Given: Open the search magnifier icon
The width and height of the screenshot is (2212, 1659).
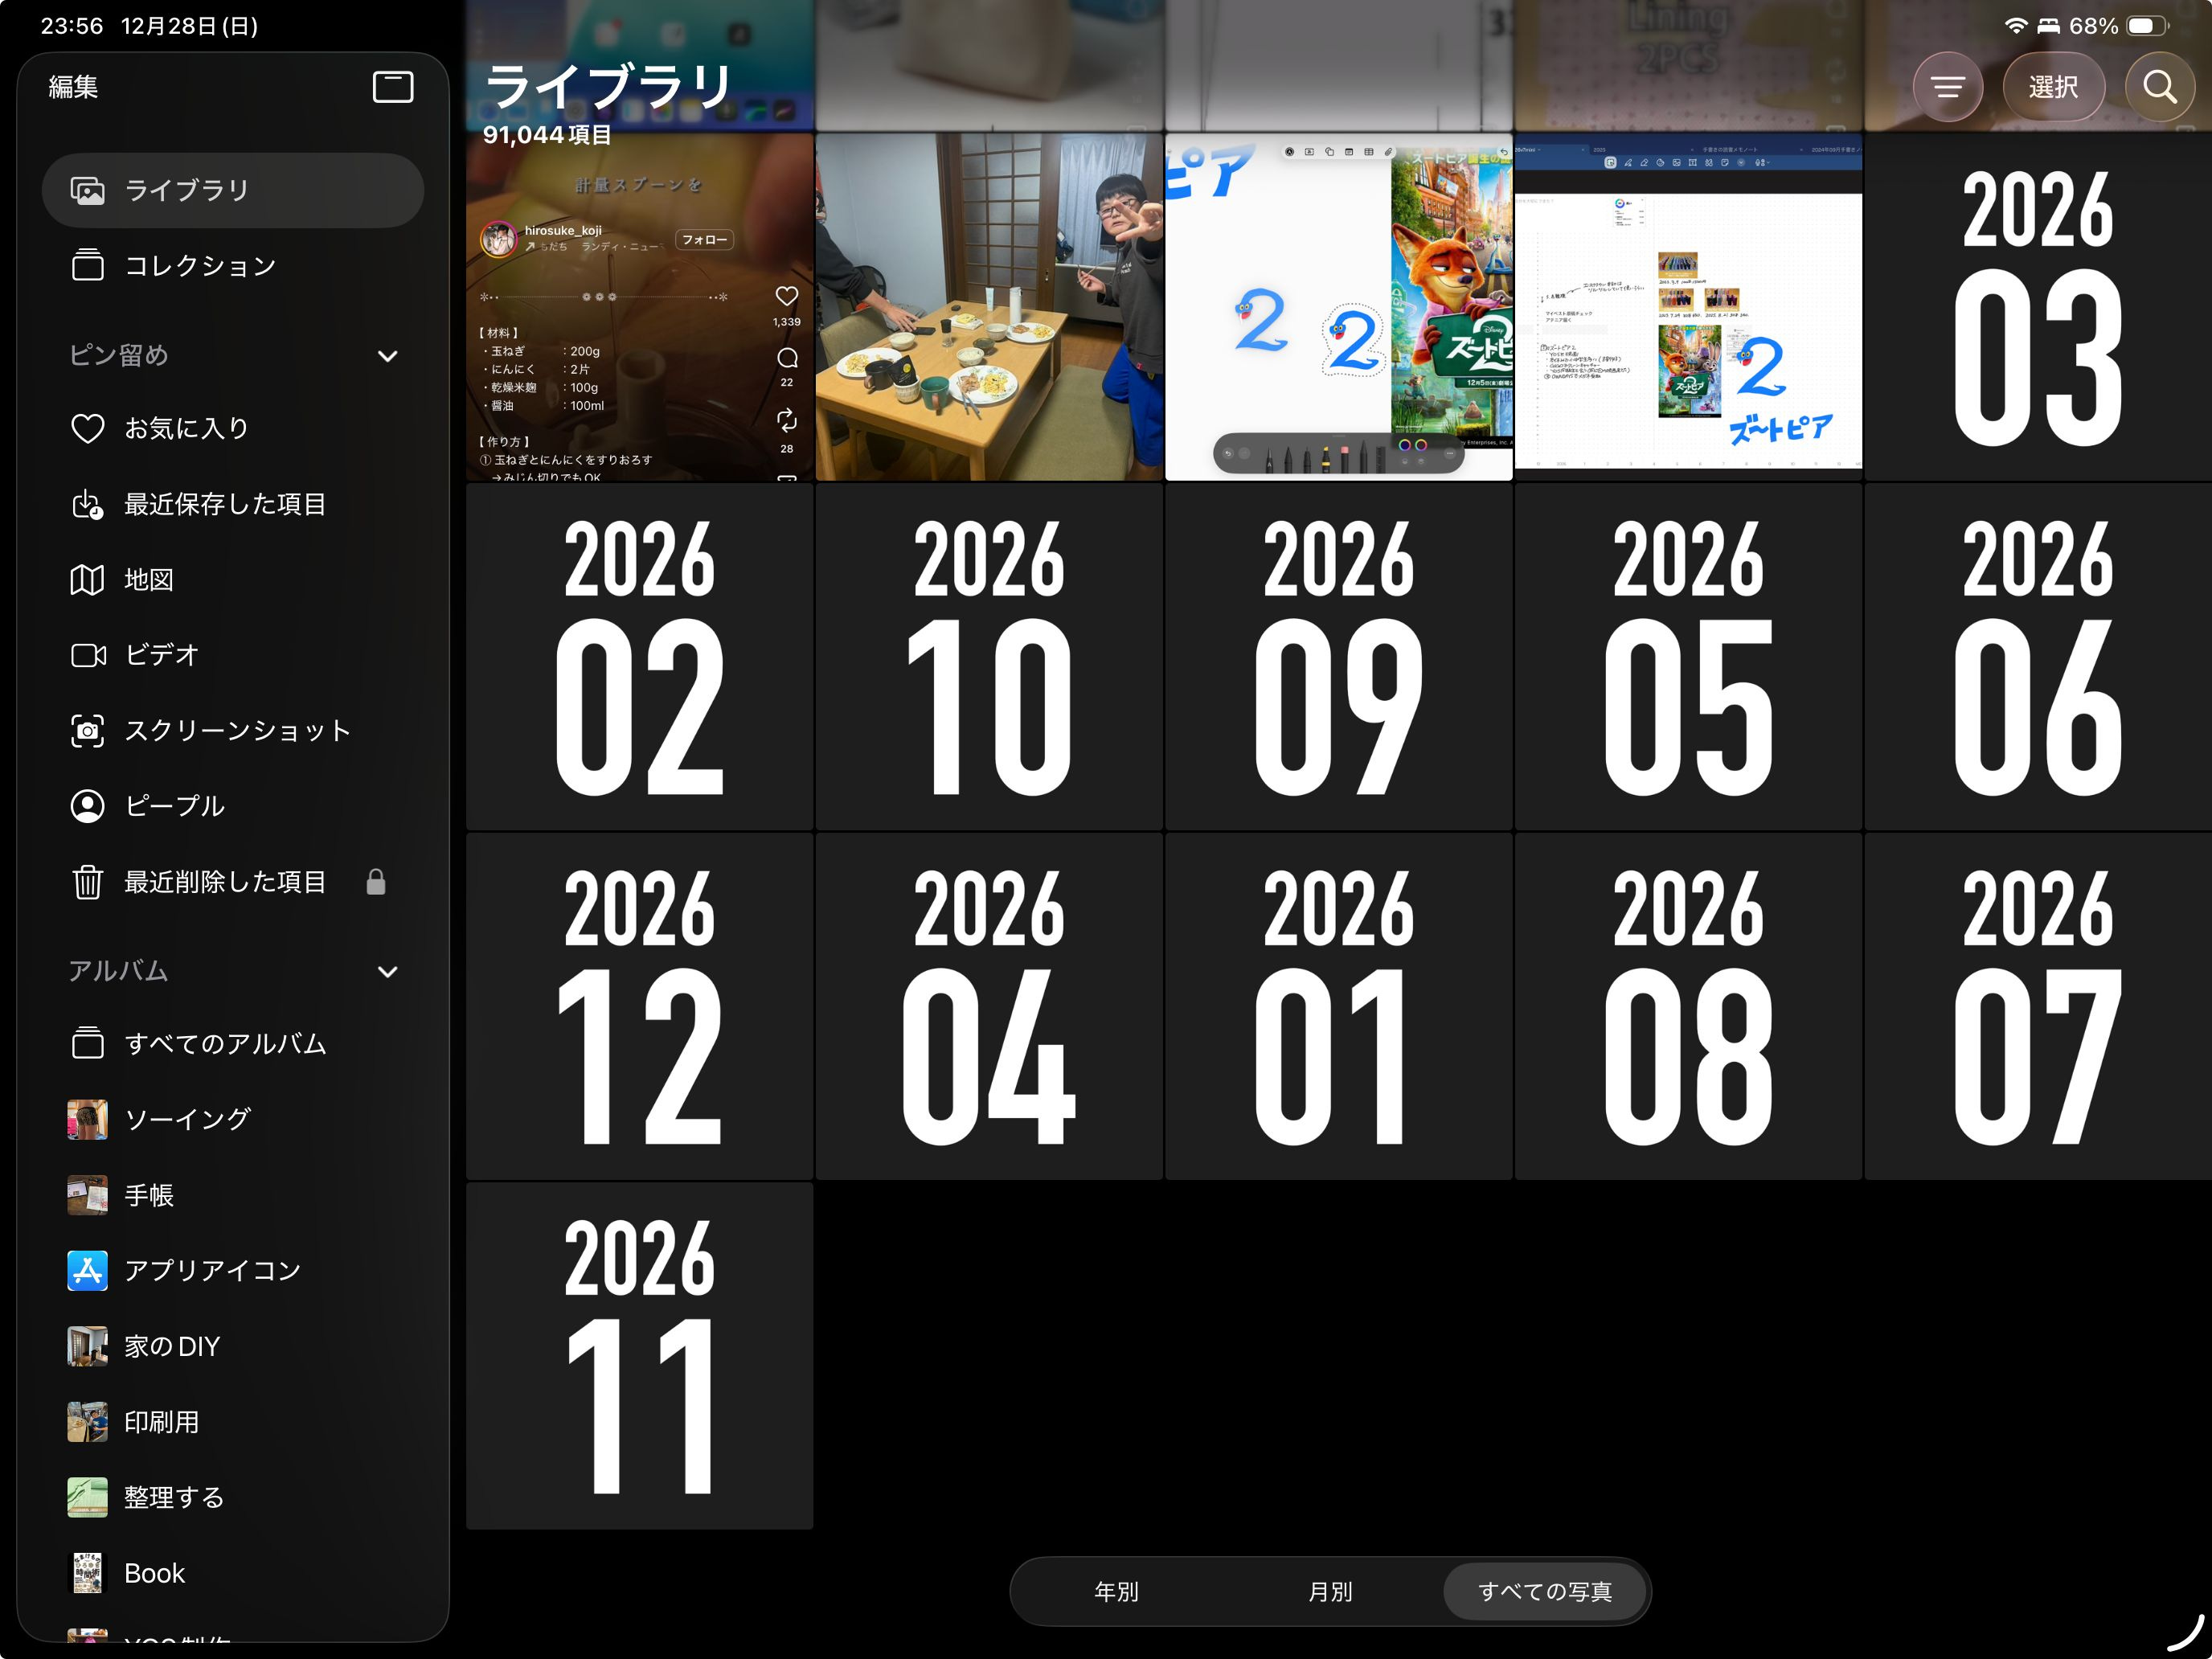Looking at the screenshot, I should [x=2159, y=87].
